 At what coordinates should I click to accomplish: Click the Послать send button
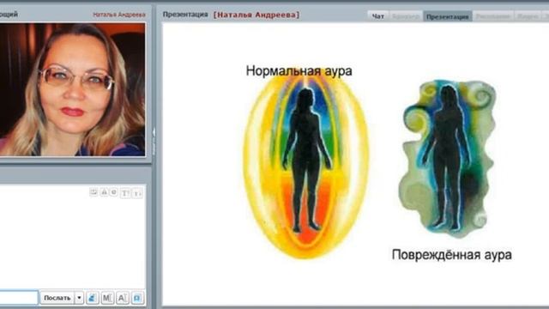[x=57, y=298]
